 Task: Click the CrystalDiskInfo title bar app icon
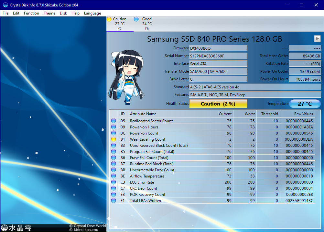tap(5, 5)
